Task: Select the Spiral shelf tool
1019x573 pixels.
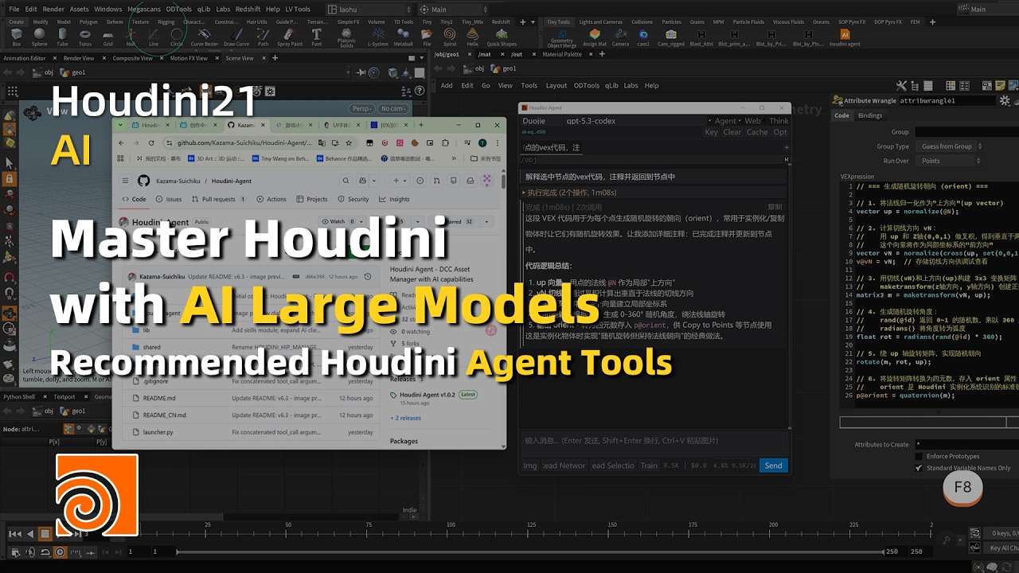Action: 450,37
